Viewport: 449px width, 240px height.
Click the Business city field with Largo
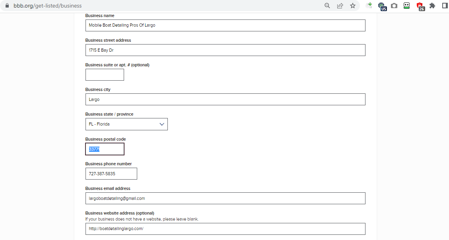pyautogui.click(x=225, y=99)
